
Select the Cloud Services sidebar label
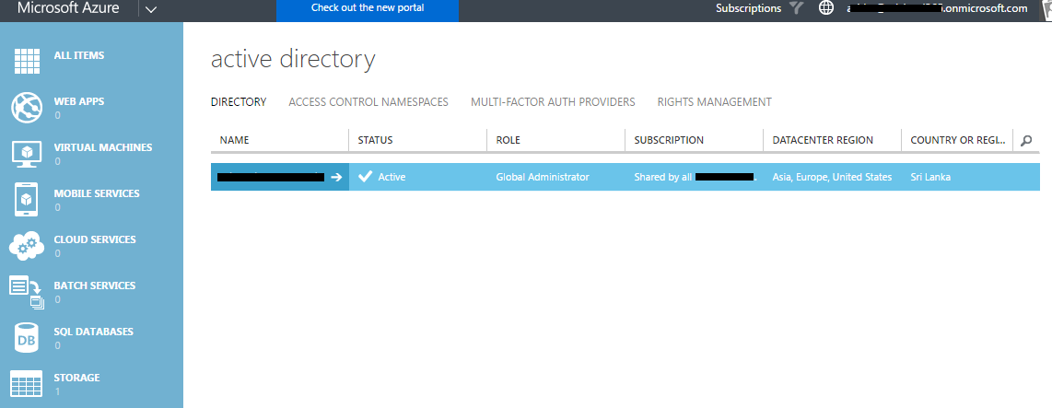coord(95,239)
